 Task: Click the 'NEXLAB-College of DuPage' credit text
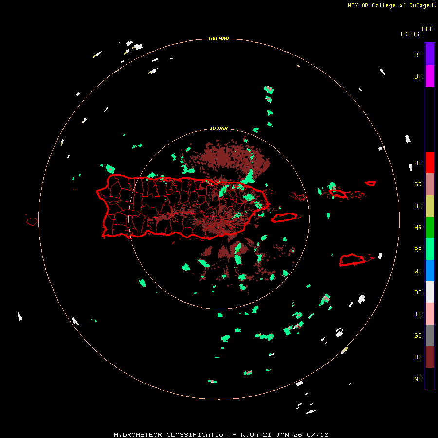click(x=388, y=5)
